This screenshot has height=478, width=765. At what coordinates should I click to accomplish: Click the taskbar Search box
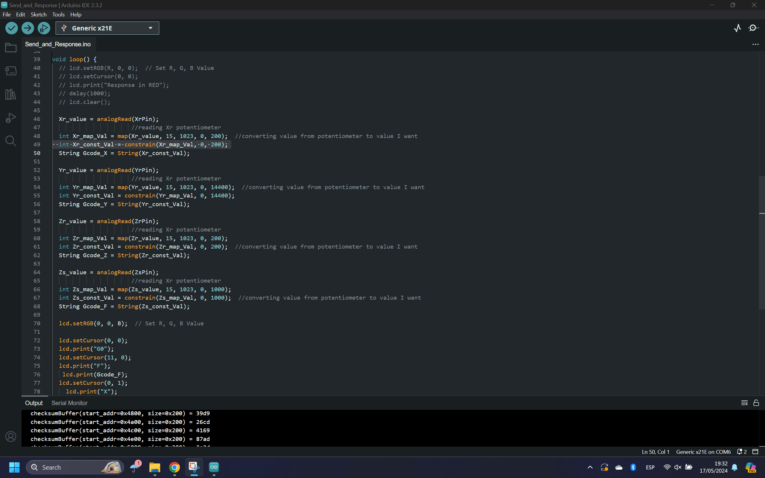pyautogui.click(x=75, y=467)
